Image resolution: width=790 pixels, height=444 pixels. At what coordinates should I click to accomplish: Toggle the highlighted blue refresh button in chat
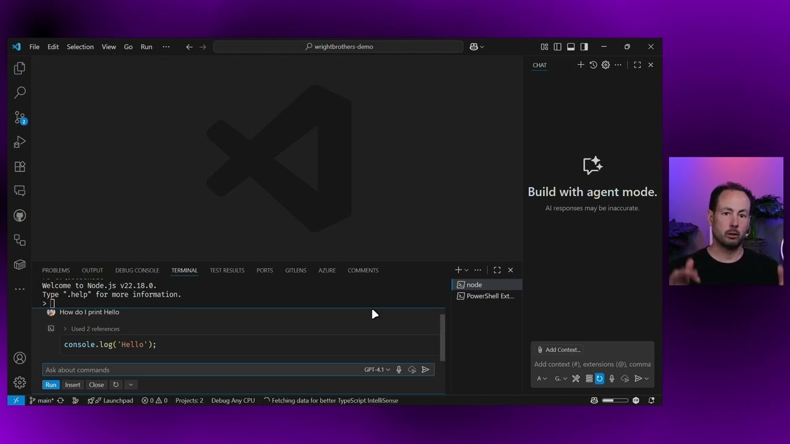pos(599,379)
